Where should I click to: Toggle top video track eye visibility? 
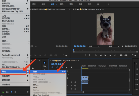click(68, 71)
